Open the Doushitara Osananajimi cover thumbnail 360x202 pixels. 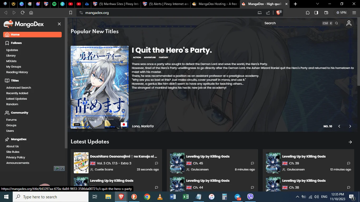(x=81, y=163)
